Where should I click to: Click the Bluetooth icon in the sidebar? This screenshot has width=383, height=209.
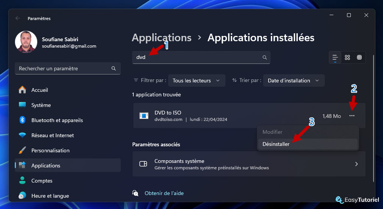point(22,120)
